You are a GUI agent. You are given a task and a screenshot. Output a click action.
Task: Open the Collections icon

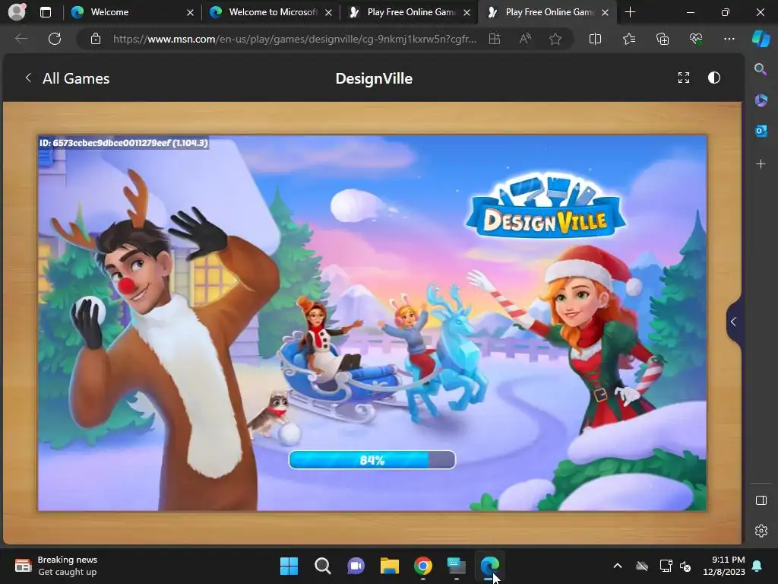663,39
